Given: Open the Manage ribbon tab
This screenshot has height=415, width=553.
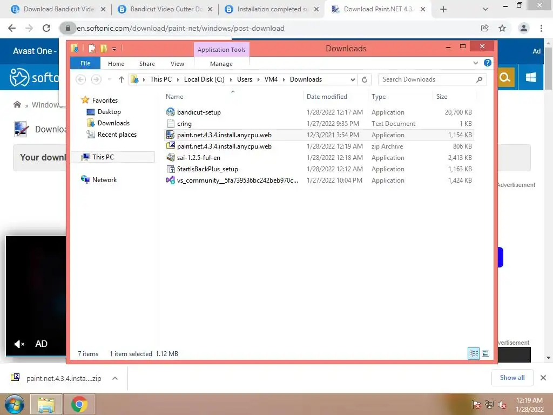Looking at the screenshot, I should coord(221,64).
